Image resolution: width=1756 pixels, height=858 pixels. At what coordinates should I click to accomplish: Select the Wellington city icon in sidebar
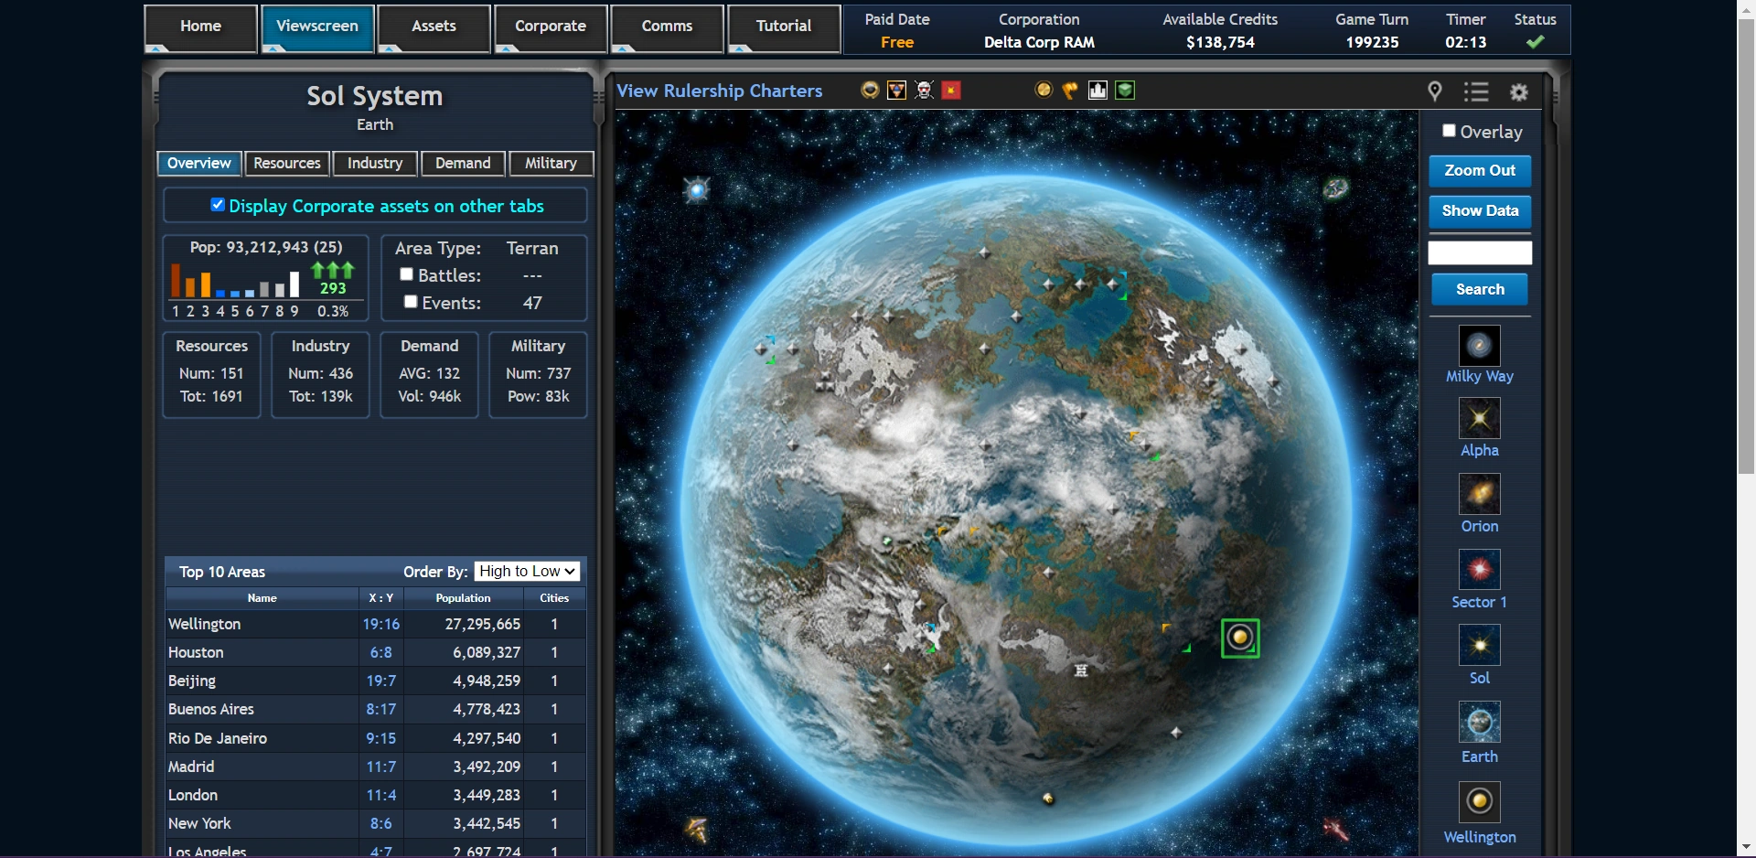[x=1479, y=802]
